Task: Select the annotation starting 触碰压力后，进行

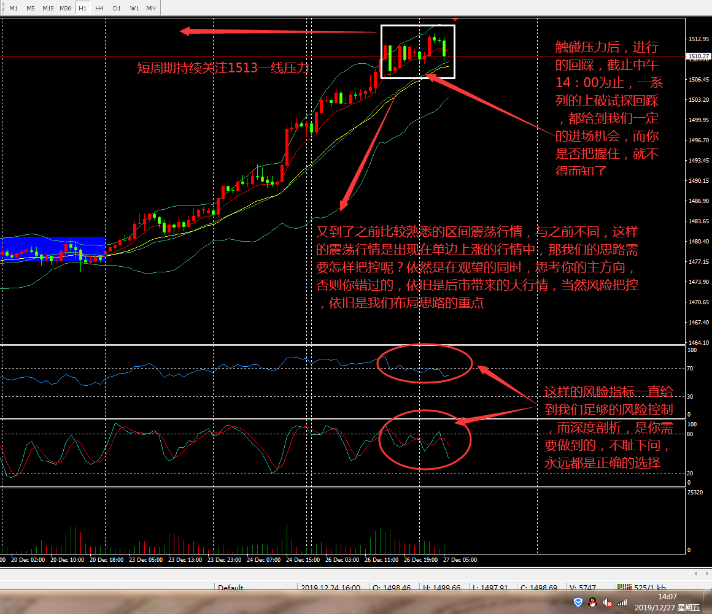Action: click(x=608, y=109)
